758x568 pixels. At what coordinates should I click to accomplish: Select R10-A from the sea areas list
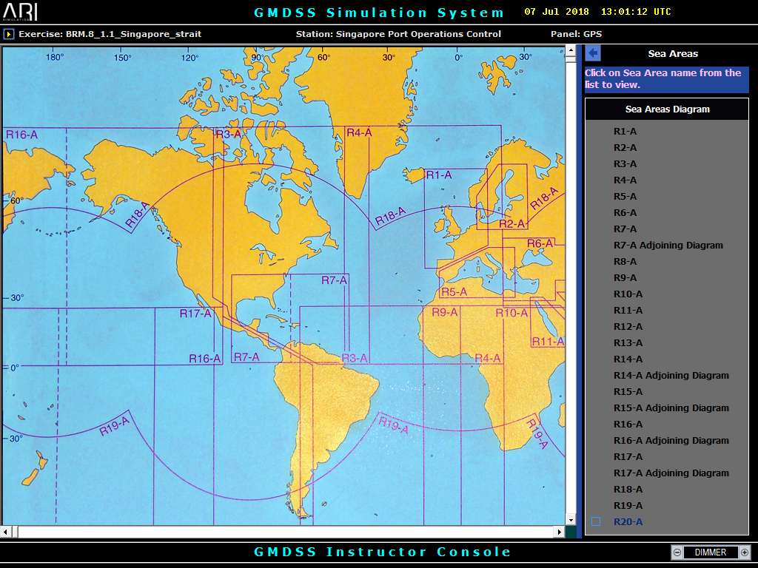(x=628, y=294)
